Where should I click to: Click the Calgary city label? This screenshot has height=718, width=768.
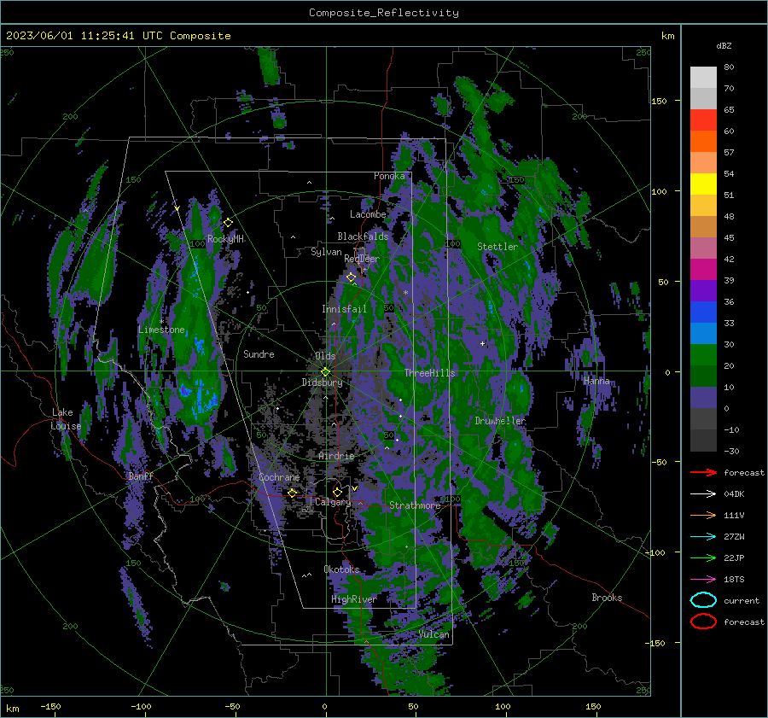(333, 502)
